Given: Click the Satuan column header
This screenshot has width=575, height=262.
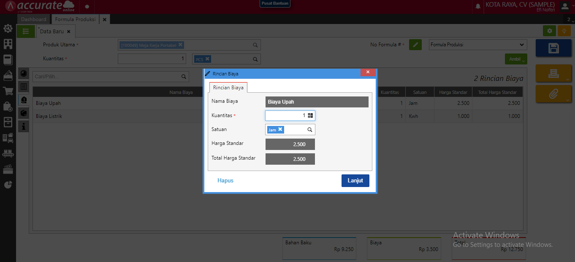Looking at the screenshot, I should click(420, 92).
